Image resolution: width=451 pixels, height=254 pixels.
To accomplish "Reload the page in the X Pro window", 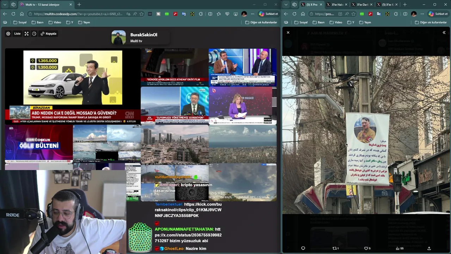I will (295, 14).
